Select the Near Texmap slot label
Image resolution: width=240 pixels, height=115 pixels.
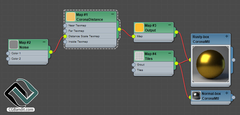[77, 26]
